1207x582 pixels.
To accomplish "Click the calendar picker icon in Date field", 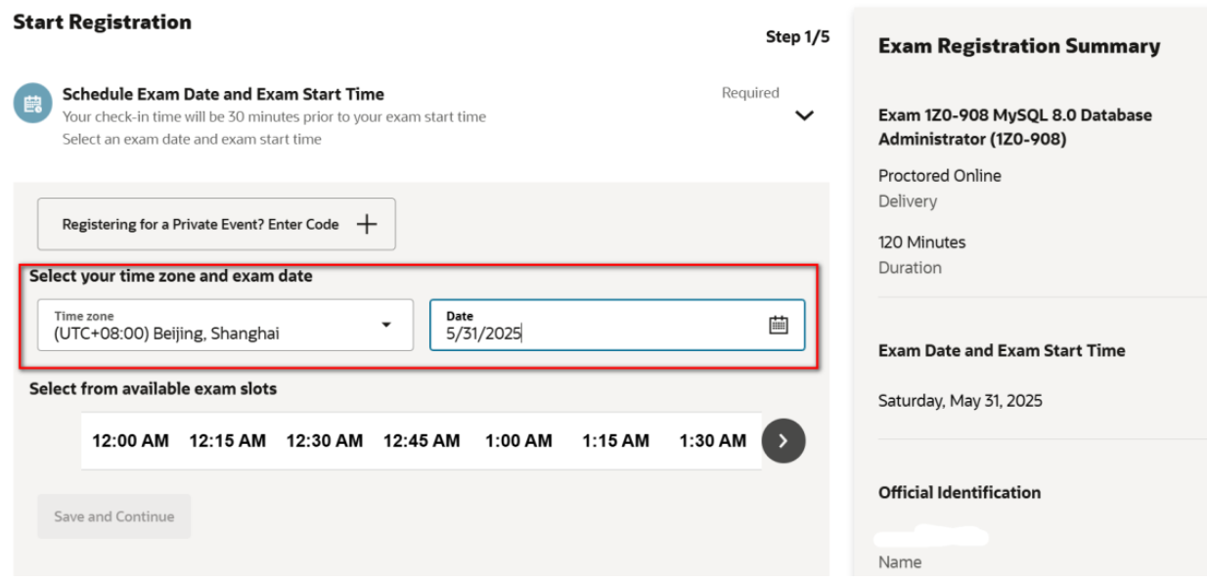I will coord(778,325).
